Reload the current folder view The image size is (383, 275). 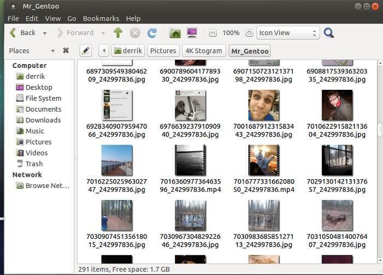pos(152,33)
